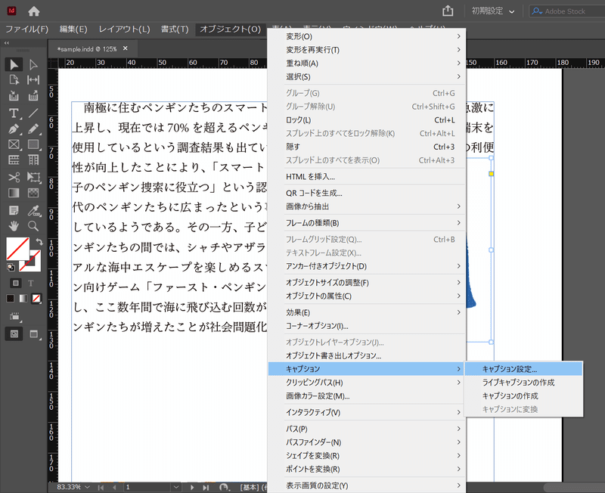This screenshot has height=493, width=605.
Task: Select the Eyedropper tool
Action: (33, 210)
